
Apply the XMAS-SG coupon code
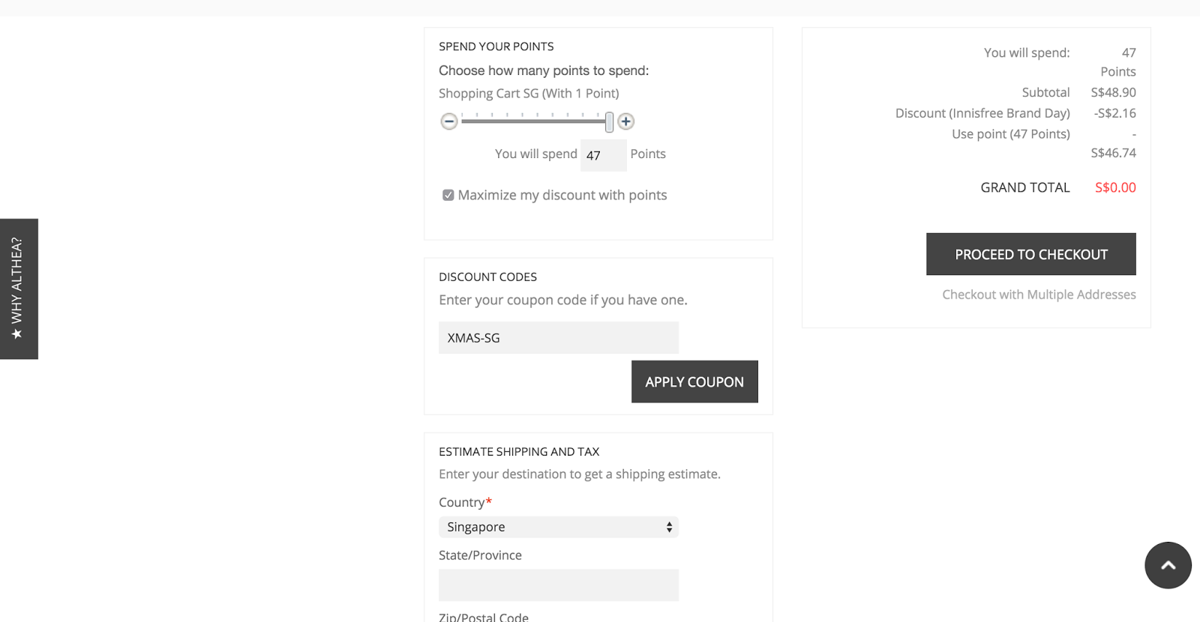click(694, 381)
